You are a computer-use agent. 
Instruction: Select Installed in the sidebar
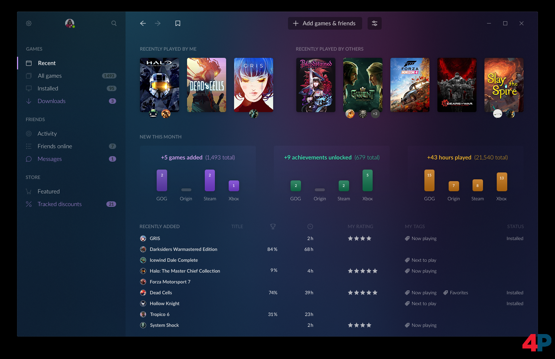pos(48,89)
